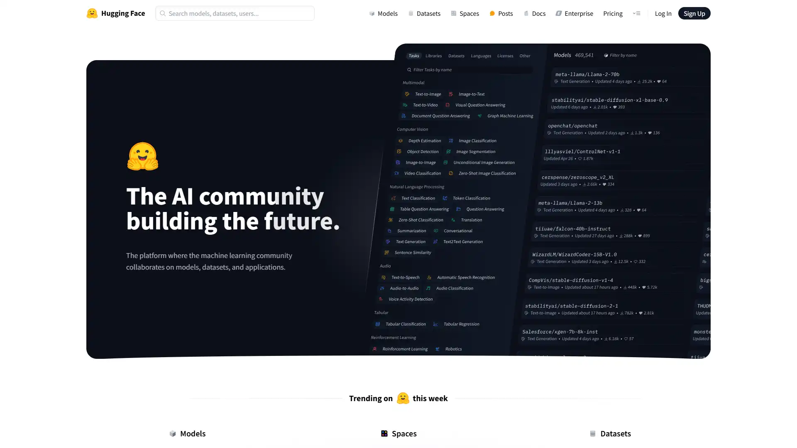The height and width of the screenshot is (448, 797).
Task: Click the Graph Machine Learning icon
Action: [479, 115]
